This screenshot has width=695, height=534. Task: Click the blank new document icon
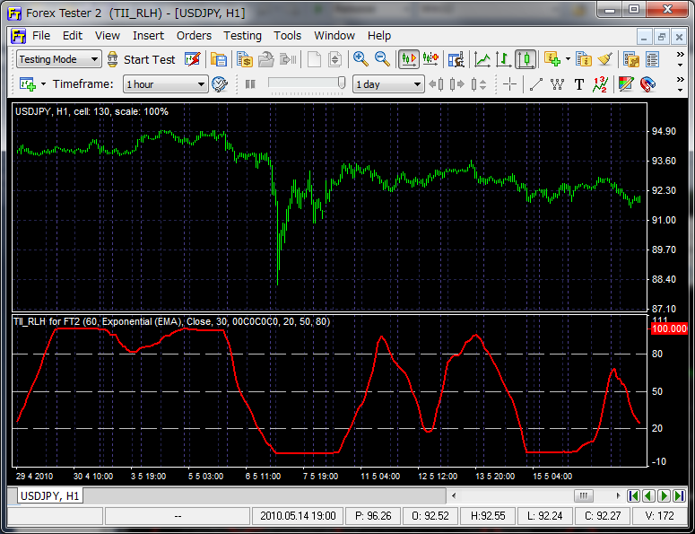[314, 59]
